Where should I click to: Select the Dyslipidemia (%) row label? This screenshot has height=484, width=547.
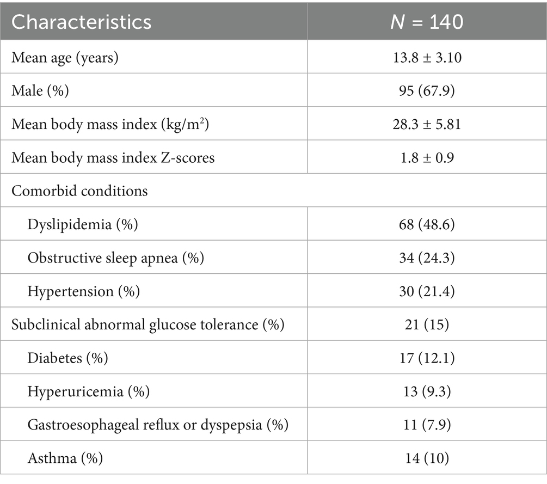click(82, 225)
